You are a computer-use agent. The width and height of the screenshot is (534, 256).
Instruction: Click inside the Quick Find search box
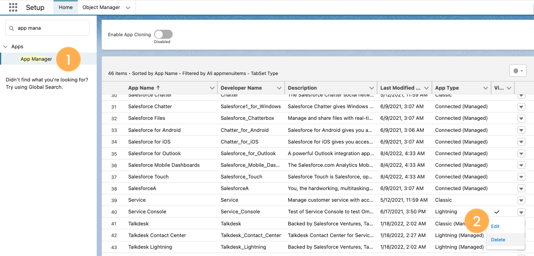47,28
